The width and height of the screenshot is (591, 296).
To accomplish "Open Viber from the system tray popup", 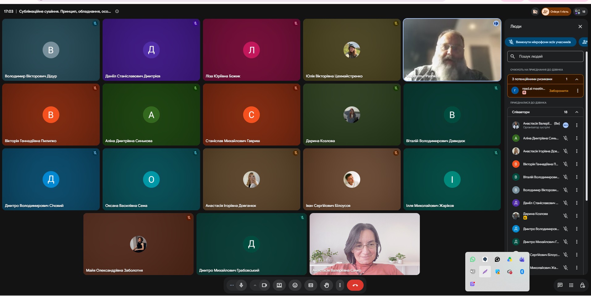I will pos(472,284).
